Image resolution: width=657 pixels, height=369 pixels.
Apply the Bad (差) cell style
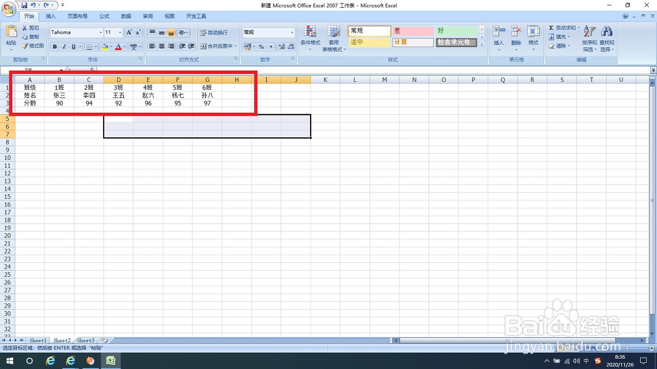[413, 31]
